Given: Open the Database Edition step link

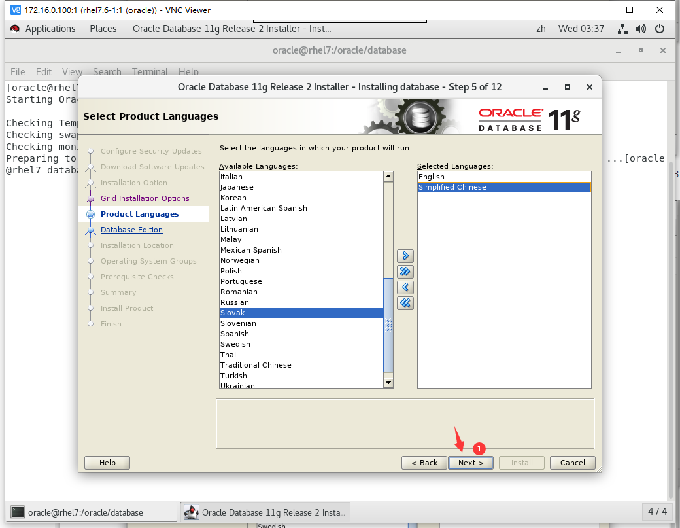Looking at the screenshot, I should 132,230.
